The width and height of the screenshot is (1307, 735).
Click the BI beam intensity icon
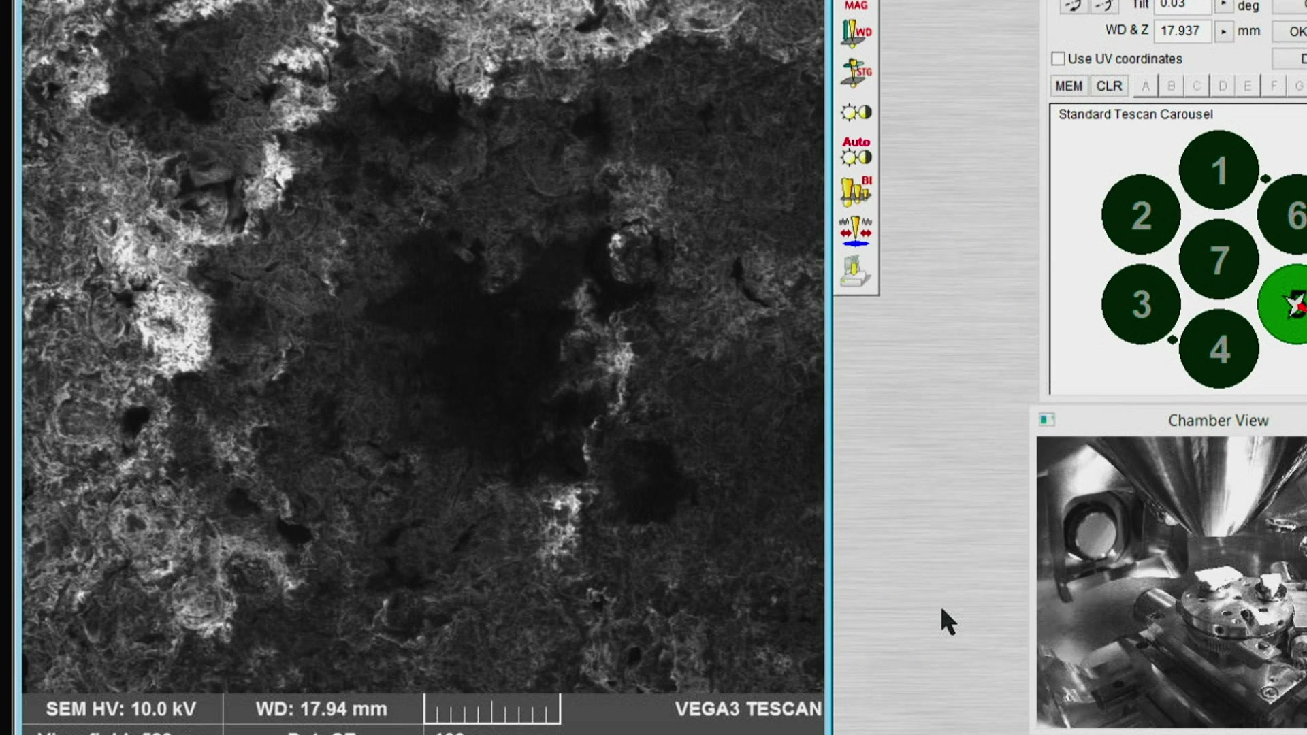pos(856,191)
